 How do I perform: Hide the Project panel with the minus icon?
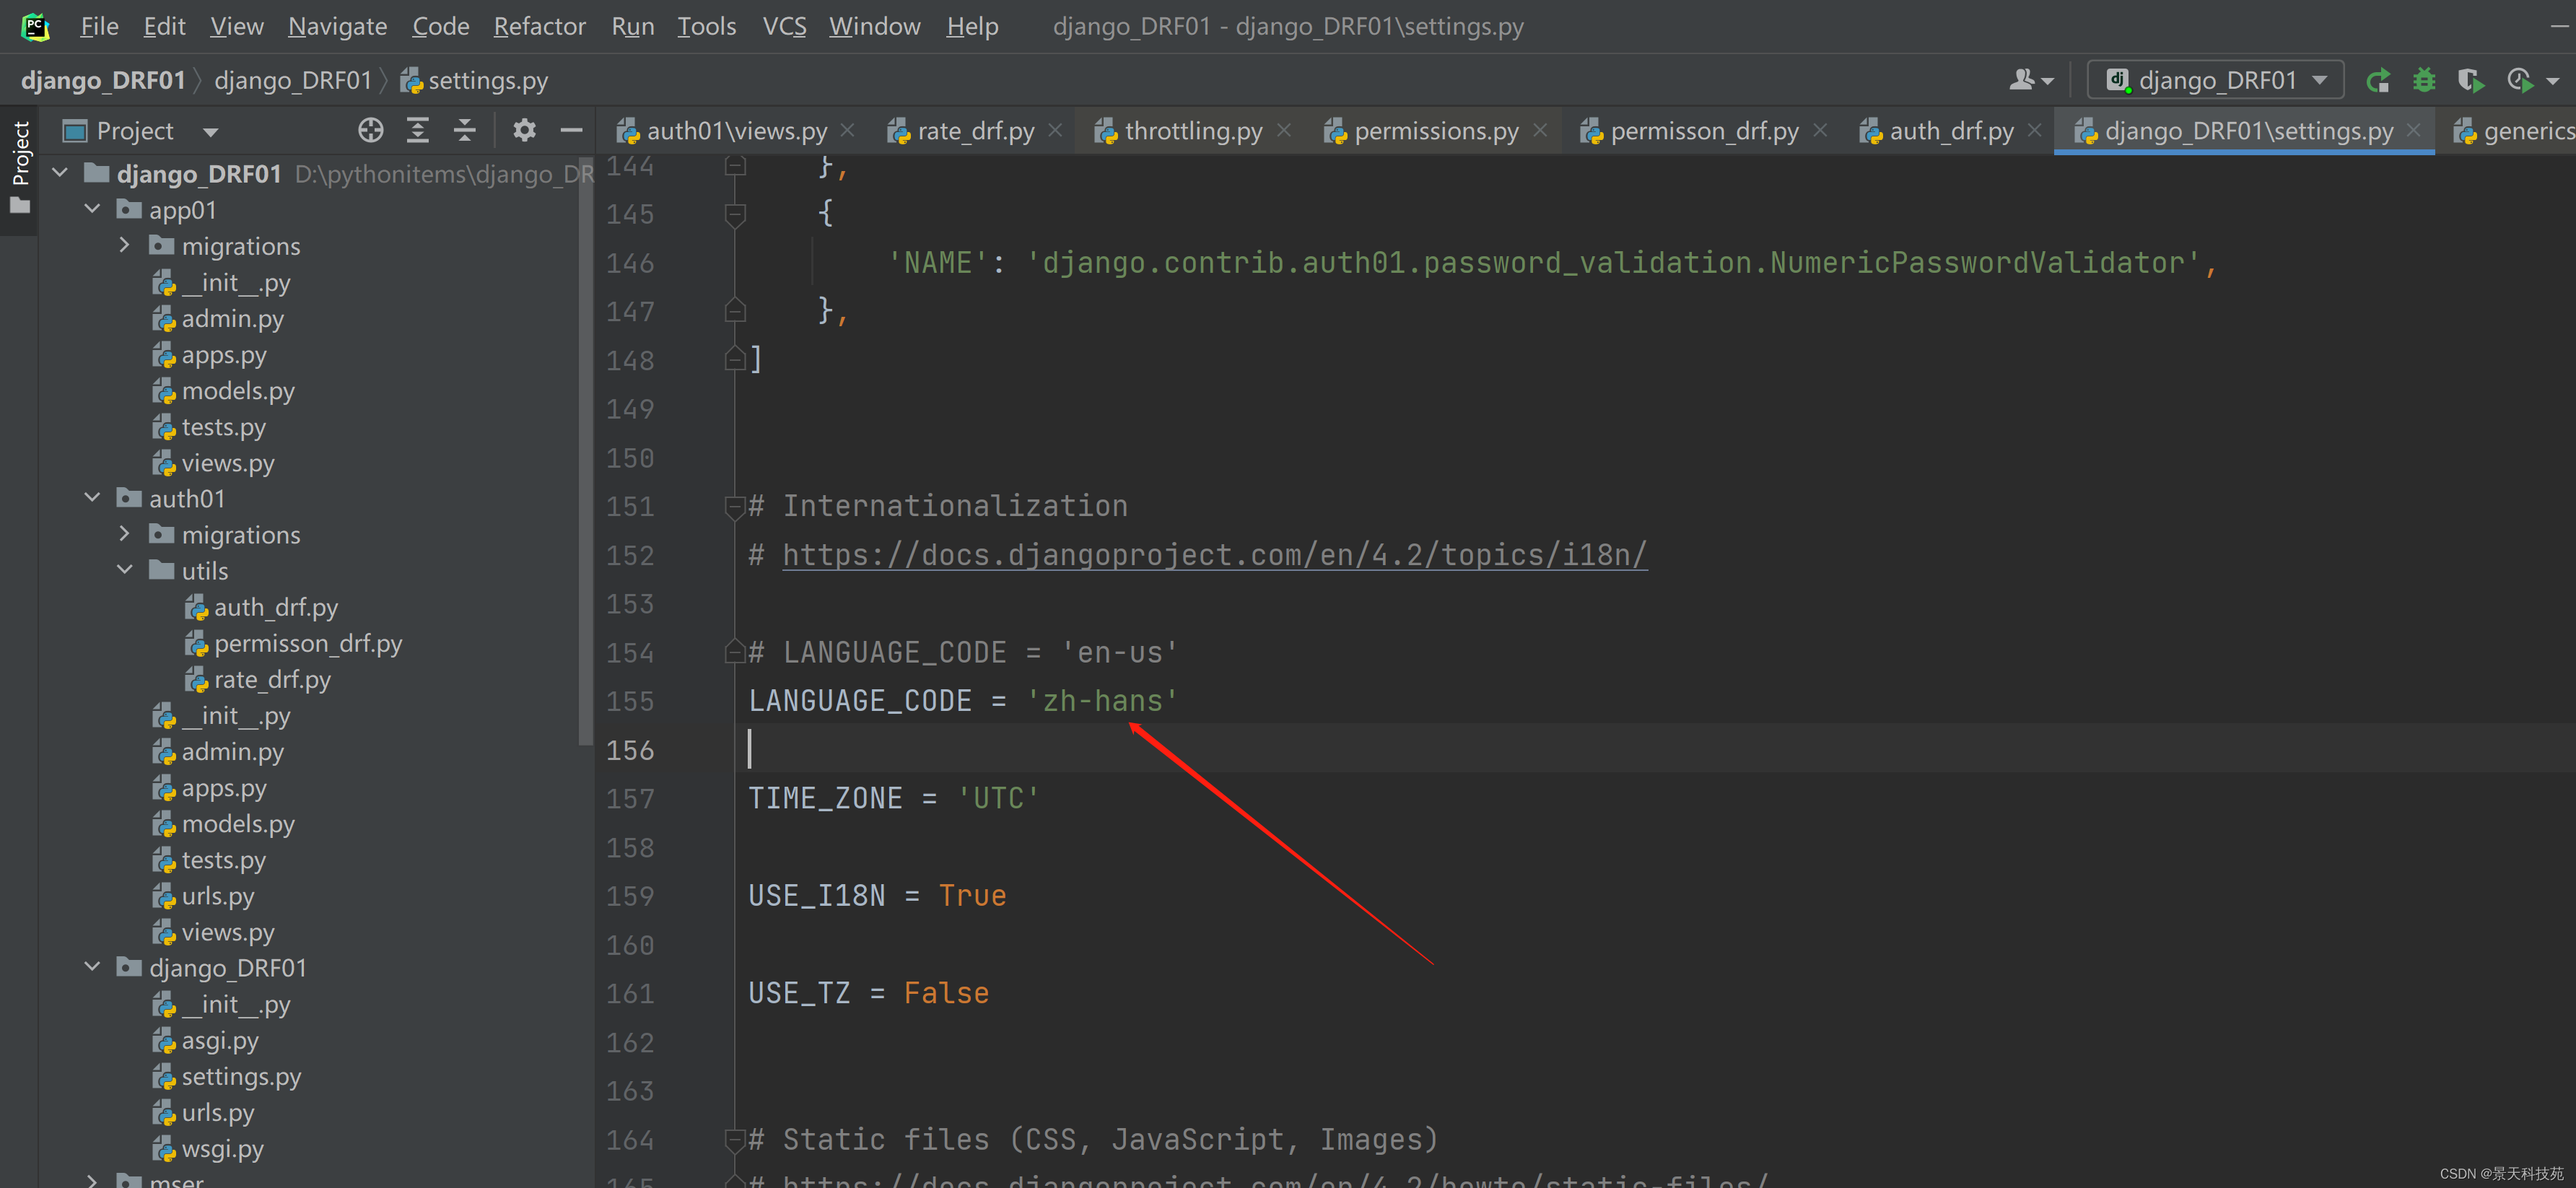[x=571, y=130]
